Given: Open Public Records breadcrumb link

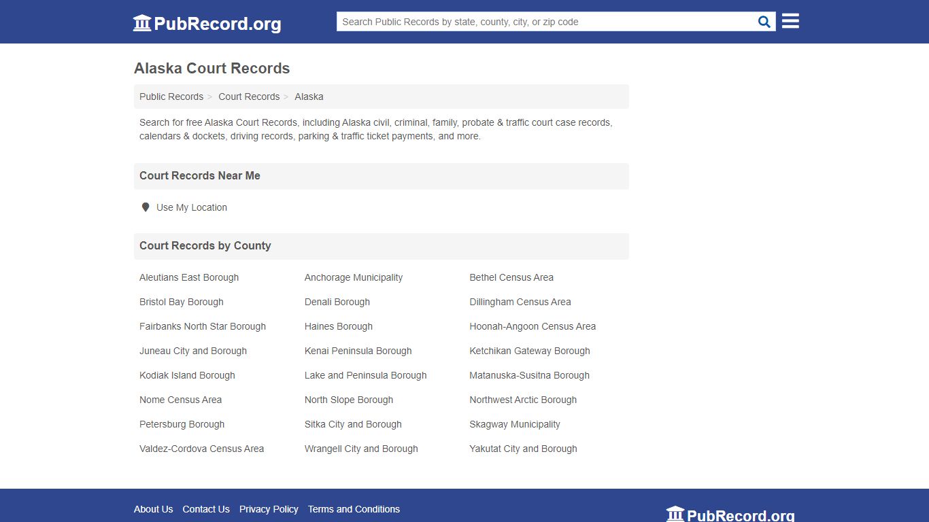Looking at the screenshot, I should pos(171,97).
